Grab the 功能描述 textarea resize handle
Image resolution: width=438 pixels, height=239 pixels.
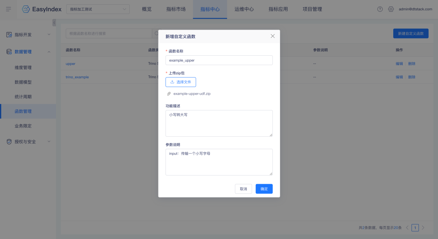(271, 135)
